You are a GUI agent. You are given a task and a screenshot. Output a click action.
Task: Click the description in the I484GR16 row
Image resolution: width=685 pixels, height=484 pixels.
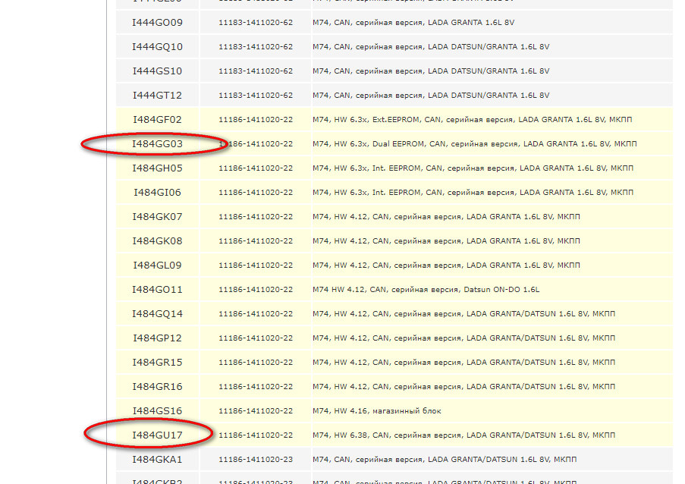point(464,387)
